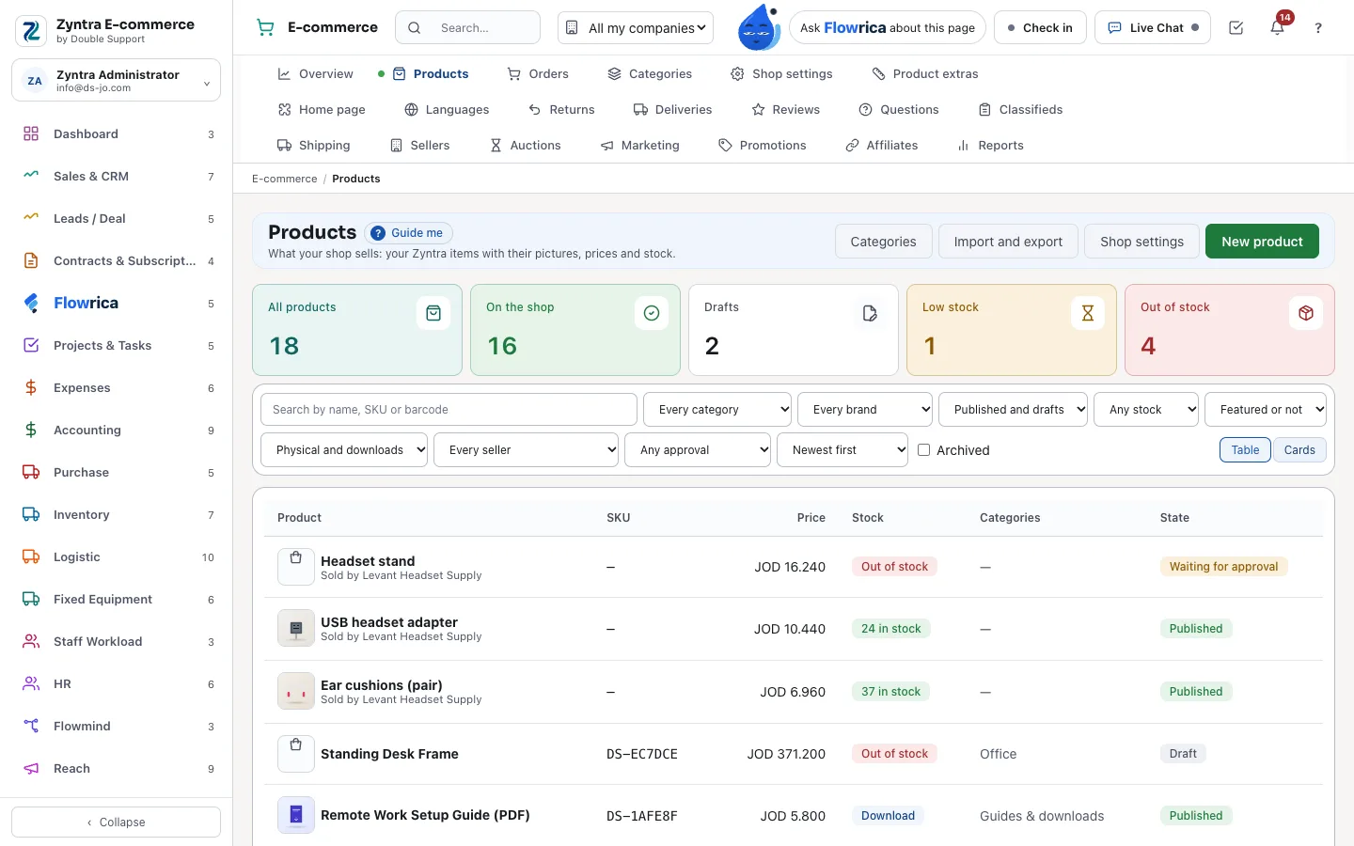1354x846 pixels.
Task: Click the Check in button
Action: pos(1040,28)
